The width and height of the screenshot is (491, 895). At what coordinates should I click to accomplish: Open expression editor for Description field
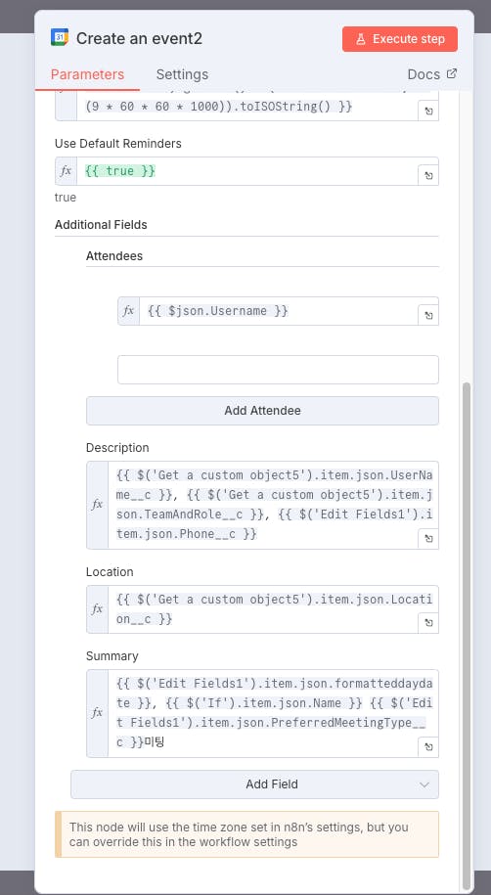click(x=428, y=539)
